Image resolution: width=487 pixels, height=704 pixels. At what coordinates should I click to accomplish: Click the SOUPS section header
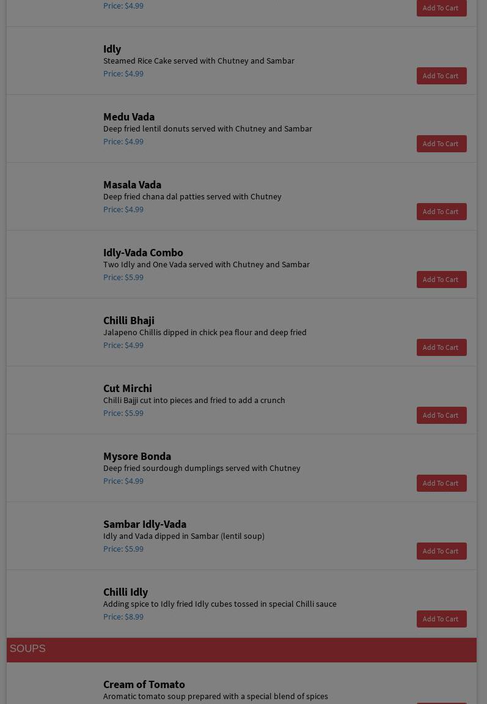pos(27,649)
